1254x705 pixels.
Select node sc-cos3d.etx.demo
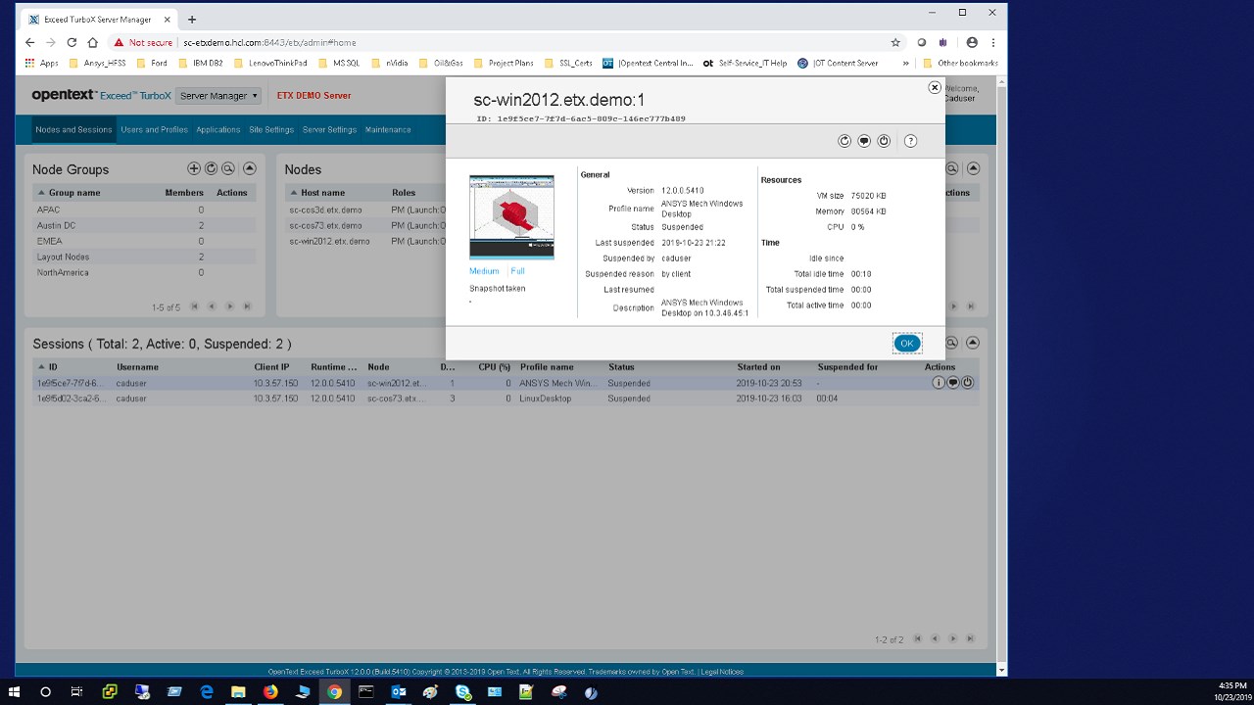click(x=325, y=210)
